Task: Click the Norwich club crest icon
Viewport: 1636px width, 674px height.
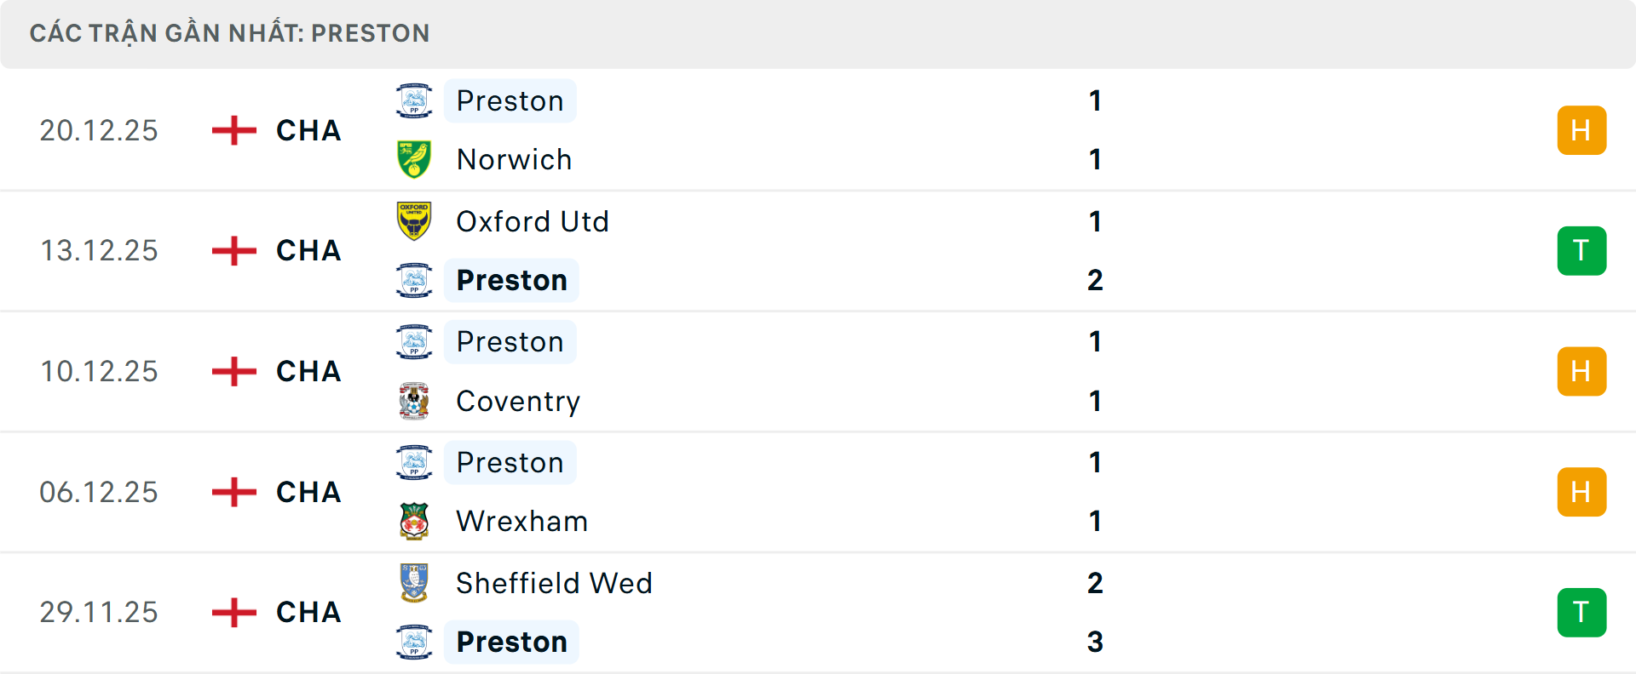Action: 414,160
